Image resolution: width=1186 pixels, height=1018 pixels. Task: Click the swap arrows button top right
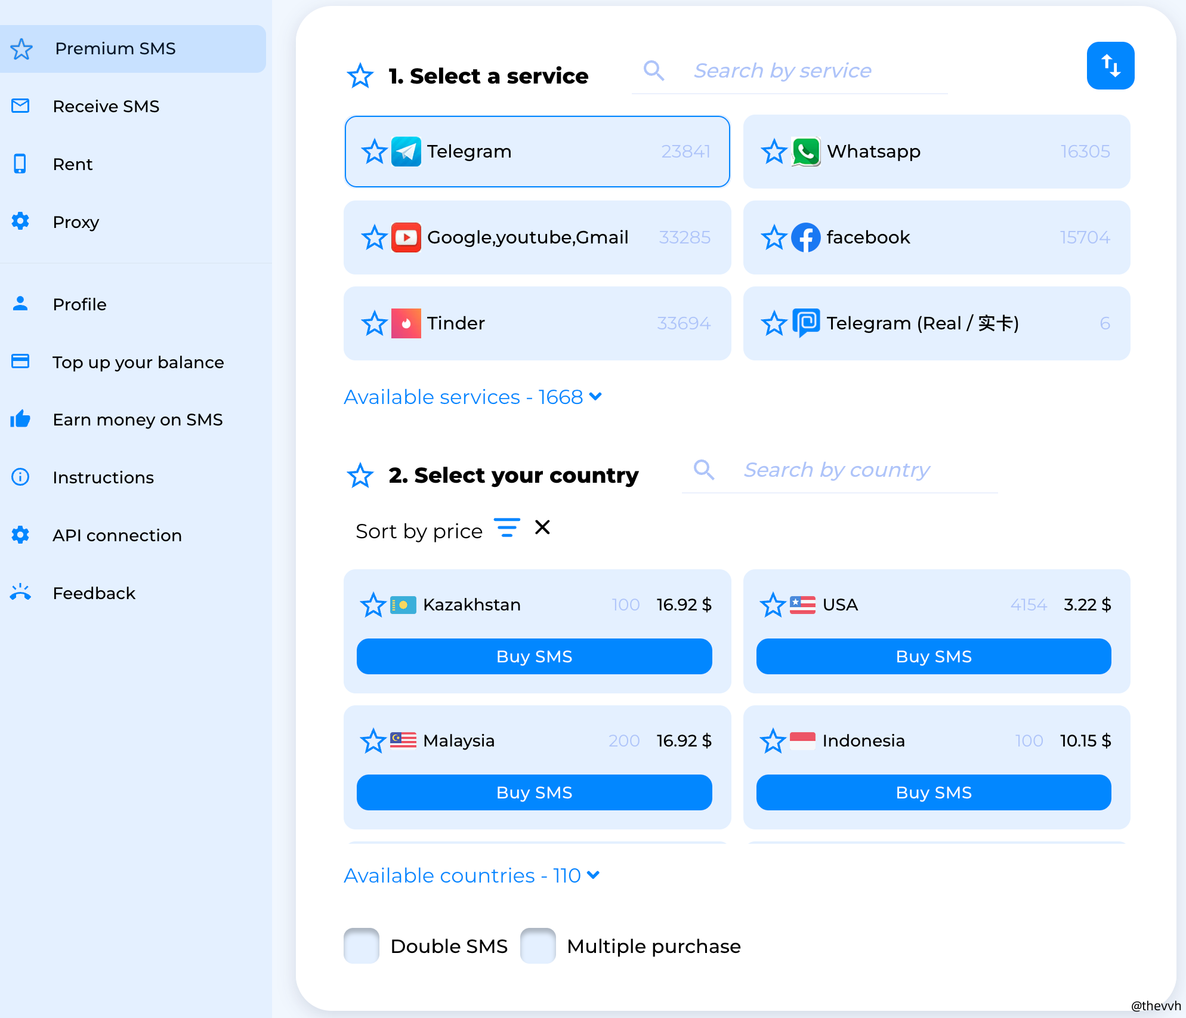[1110, 66]
